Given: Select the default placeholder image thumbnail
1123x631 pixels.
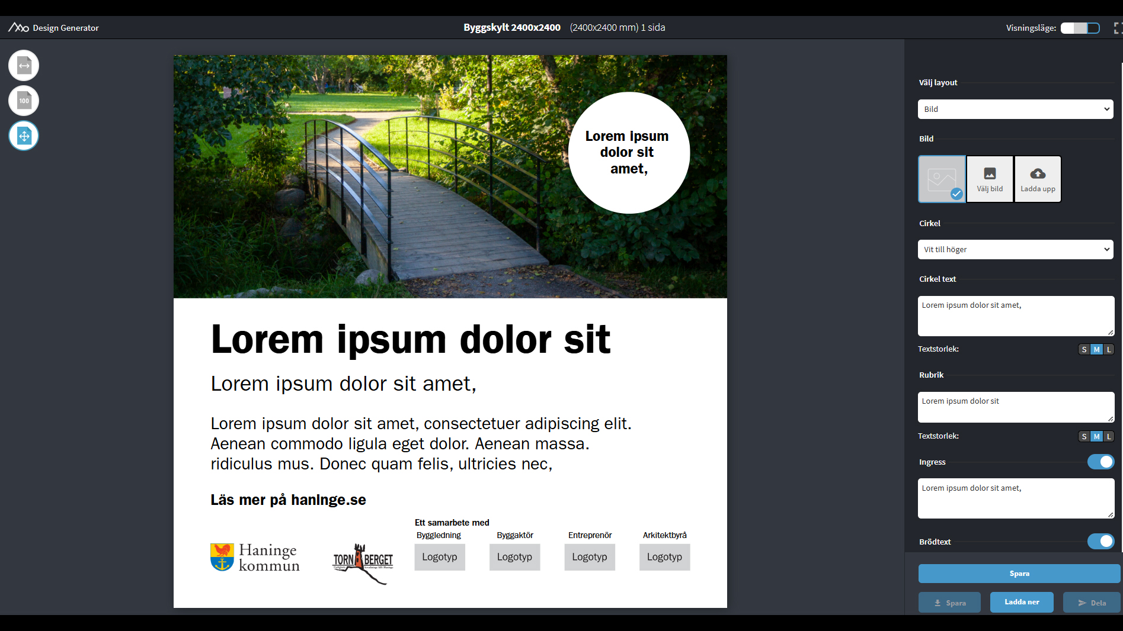Looking at the screenshot, I should 942,179.
